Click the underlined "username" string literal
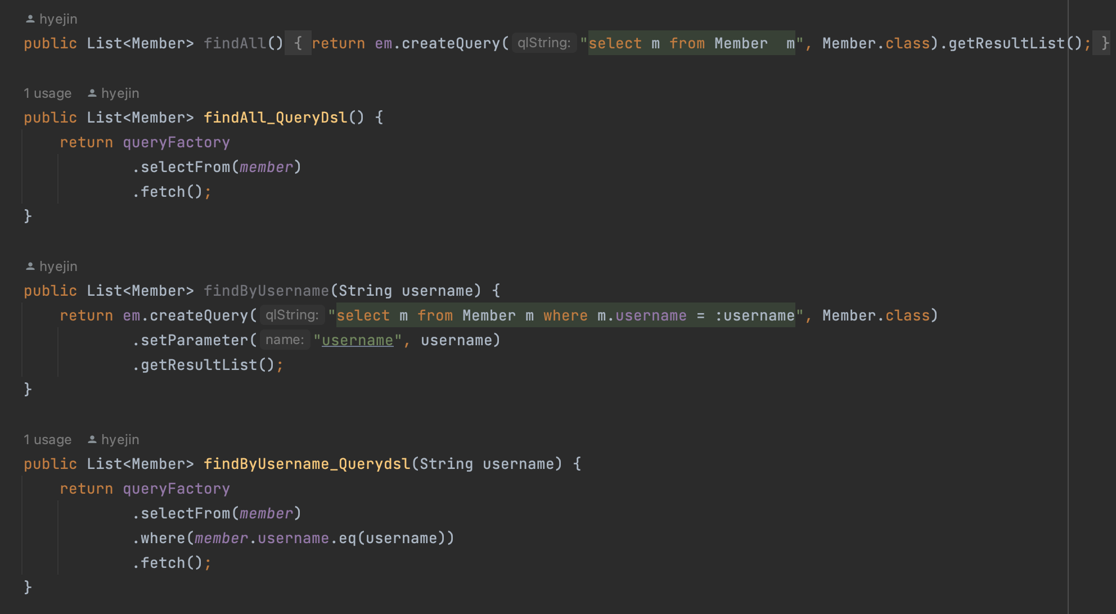Image resolution: width=1116 pixels, height=614 pixels. (357, 340)
